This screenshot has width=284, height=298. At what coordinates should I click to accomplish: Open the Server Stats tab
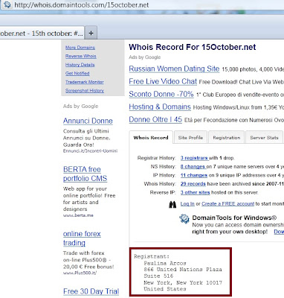tap(264, 138)
